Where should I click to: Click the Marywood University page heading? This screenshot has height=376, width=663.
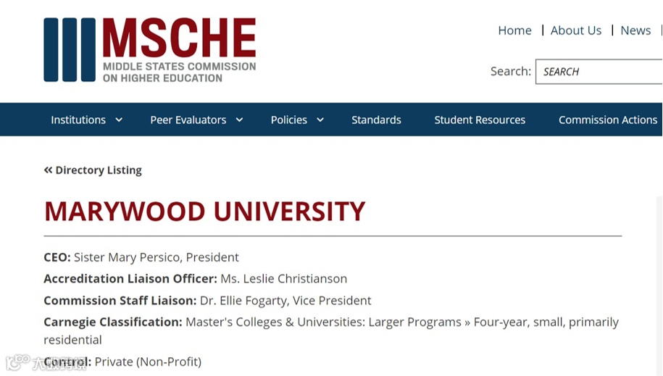[x=204, y=212]
